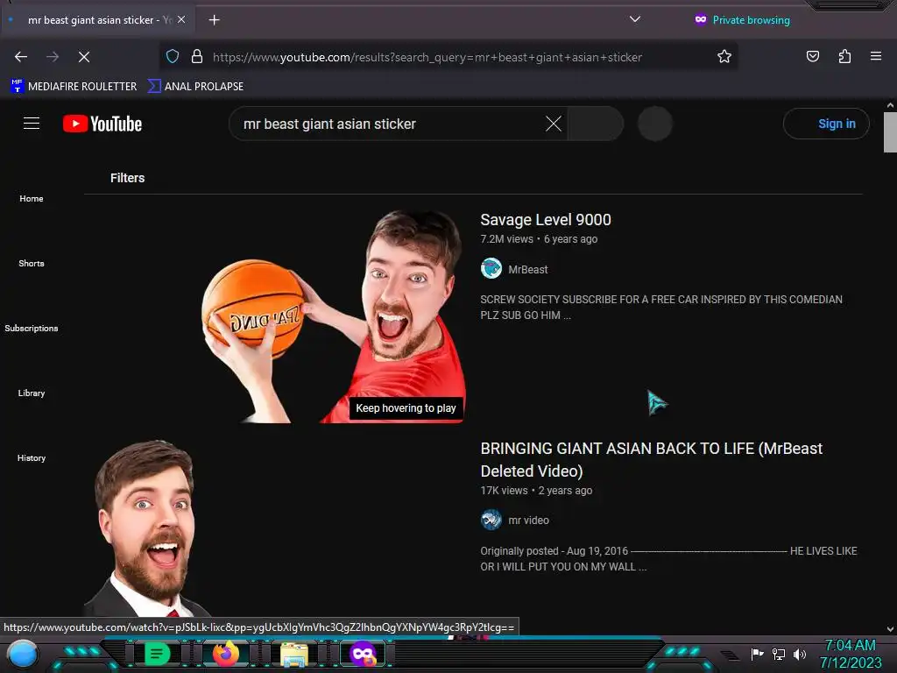Open Subscriptions in YouTube sidebar

tap(32, 328)
